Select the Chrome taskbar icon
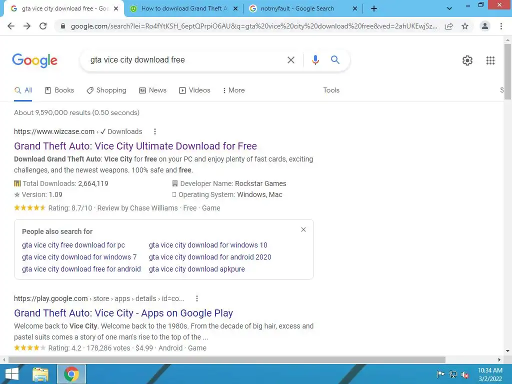Screen dimensions: 512x384 71,374
